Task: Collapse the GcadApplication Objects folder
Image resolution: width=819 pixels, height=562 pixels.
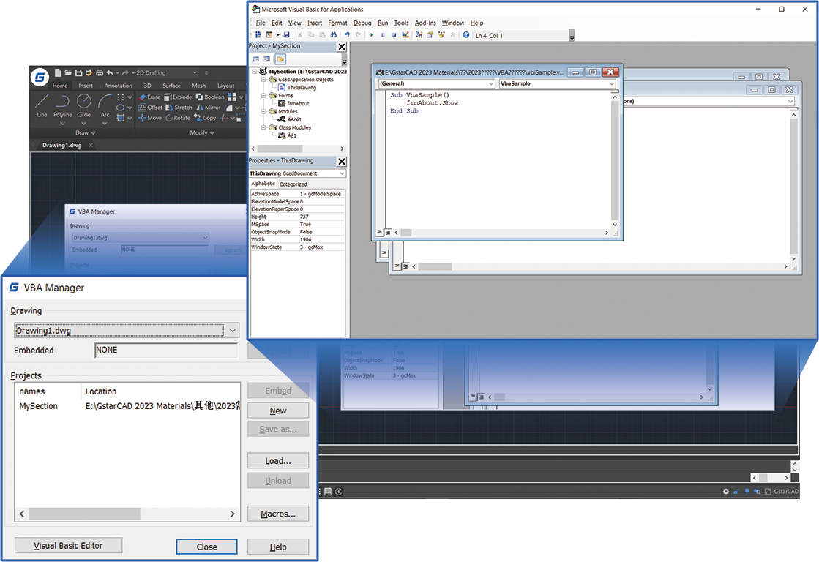Action: pos(263,79)
